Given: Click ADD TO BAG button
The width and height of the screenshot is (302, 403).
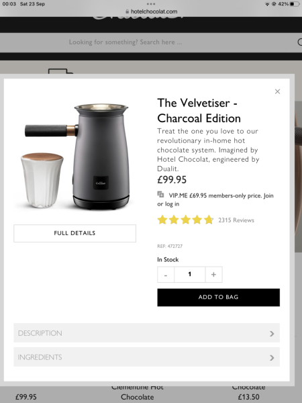Looking at the screenshot, I should (x=219, y=298).
